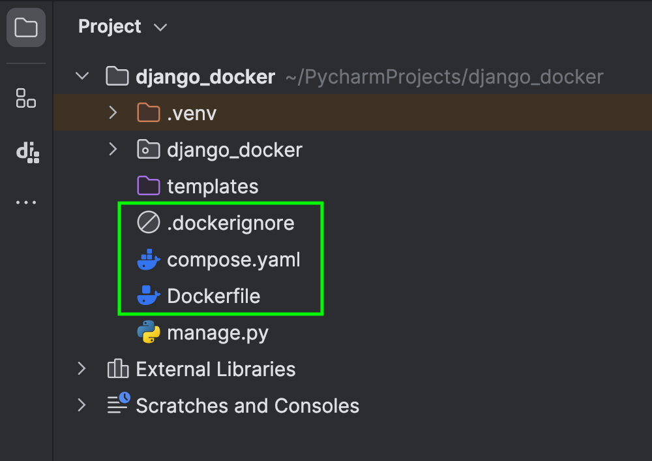
Task: Expand External Libraries node
Action: coord(82,369)
